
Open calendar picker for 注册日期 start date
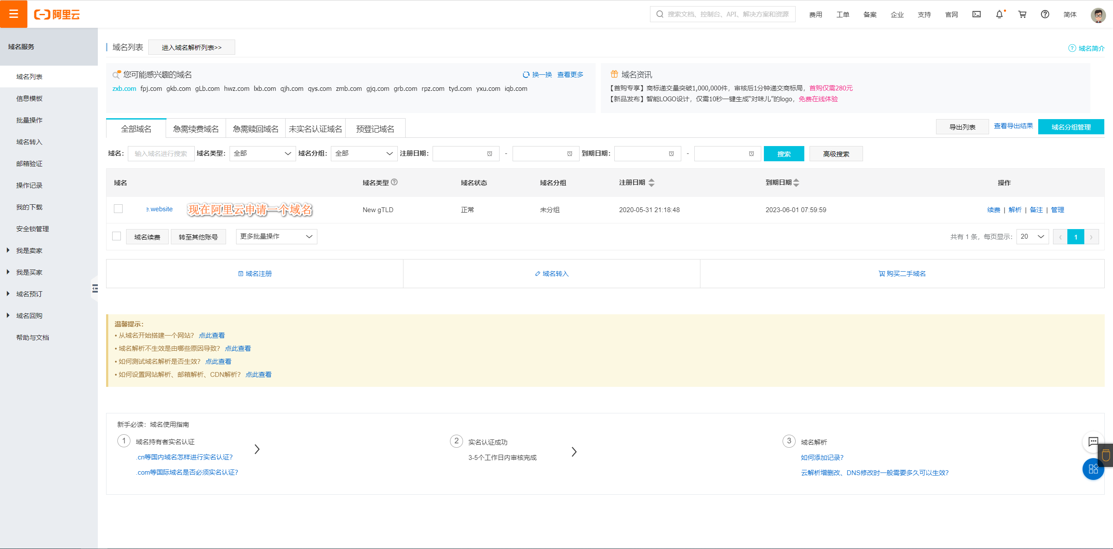pos(489,153)
